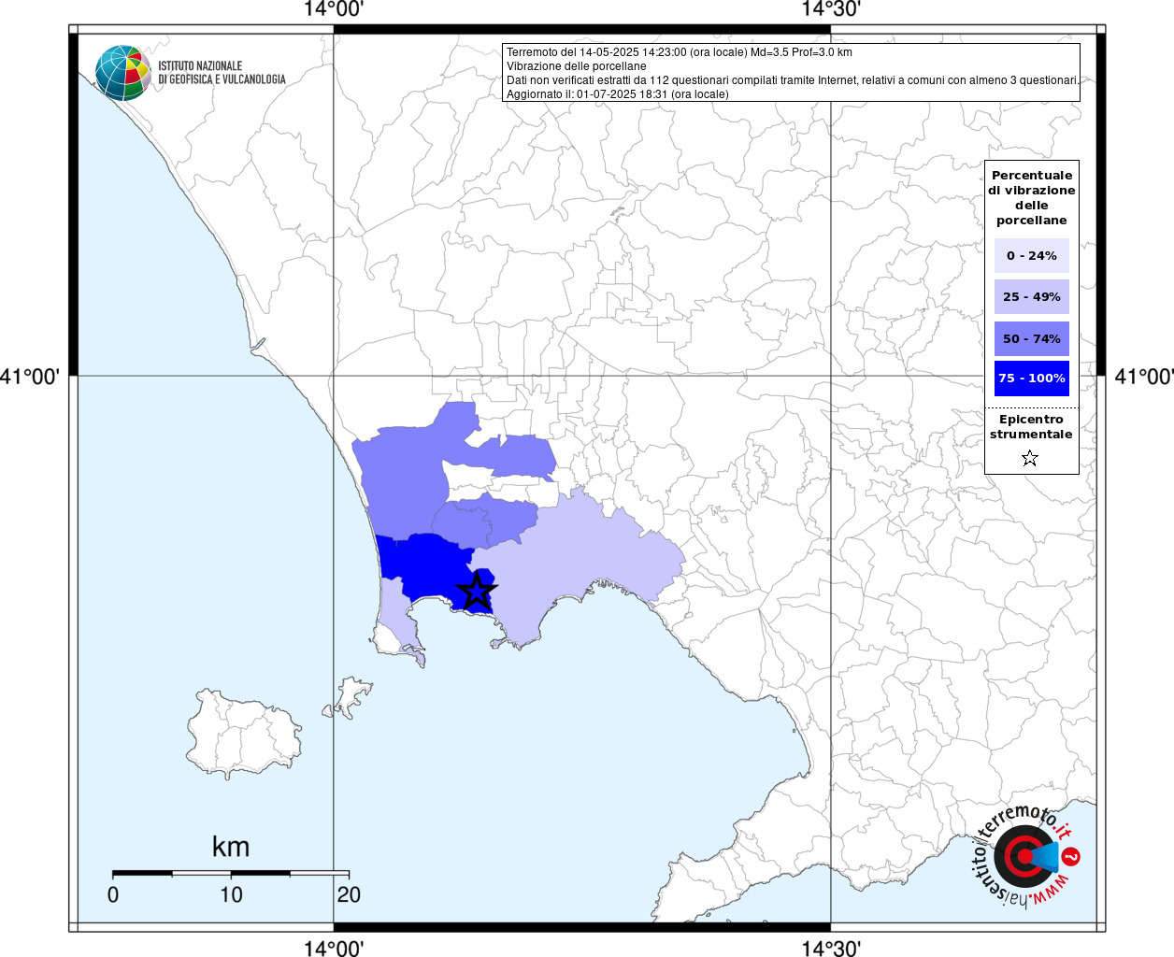Image resolution: width=1174 pixels, height=957 pixels.
Task: Click the 'Vibrazione delle porcellane' subtitle
Action: click(577, 66)
